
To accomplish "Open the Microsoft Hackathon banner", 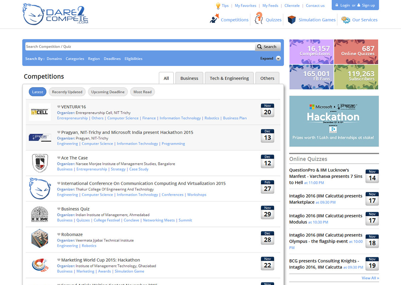I will 334,121.
